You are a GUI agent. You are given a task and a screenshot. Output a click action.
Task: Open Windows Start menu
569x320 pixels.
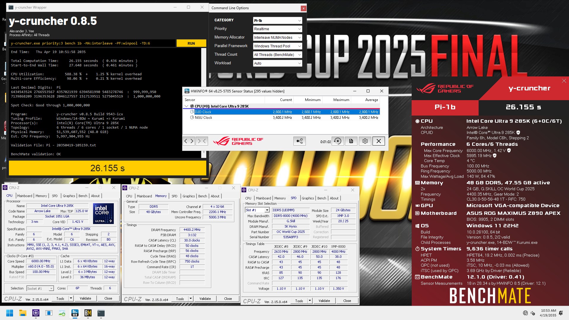click(9, 313)
